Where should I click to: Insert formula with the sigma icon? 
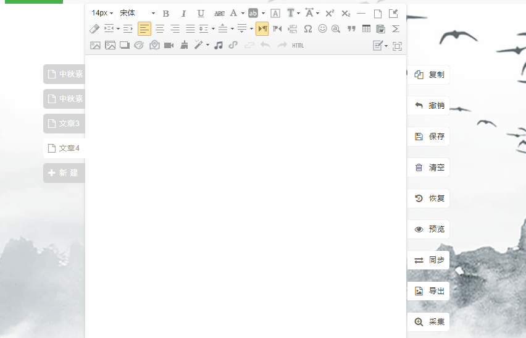396,29
